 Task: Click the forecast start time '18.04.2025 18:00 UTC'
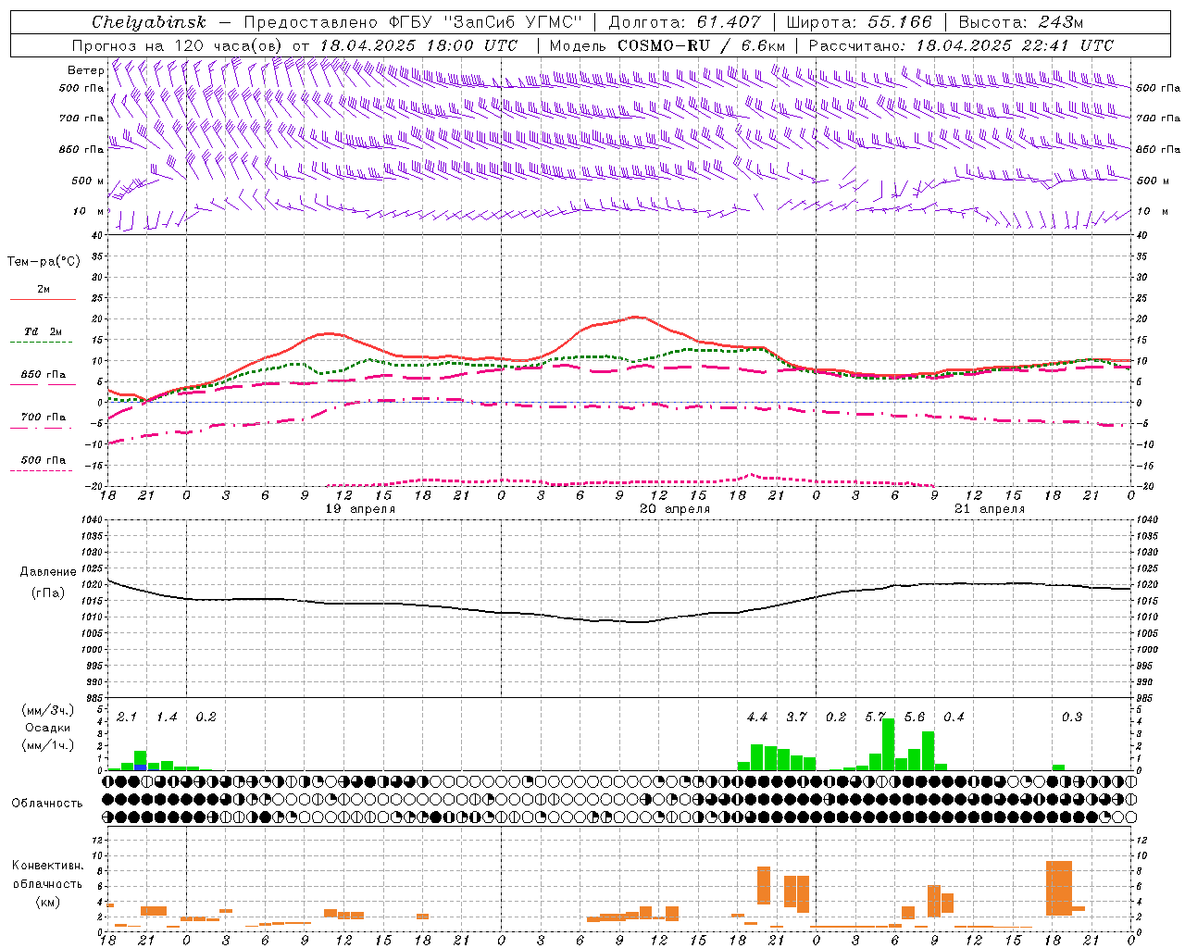[x=418, y=45]
